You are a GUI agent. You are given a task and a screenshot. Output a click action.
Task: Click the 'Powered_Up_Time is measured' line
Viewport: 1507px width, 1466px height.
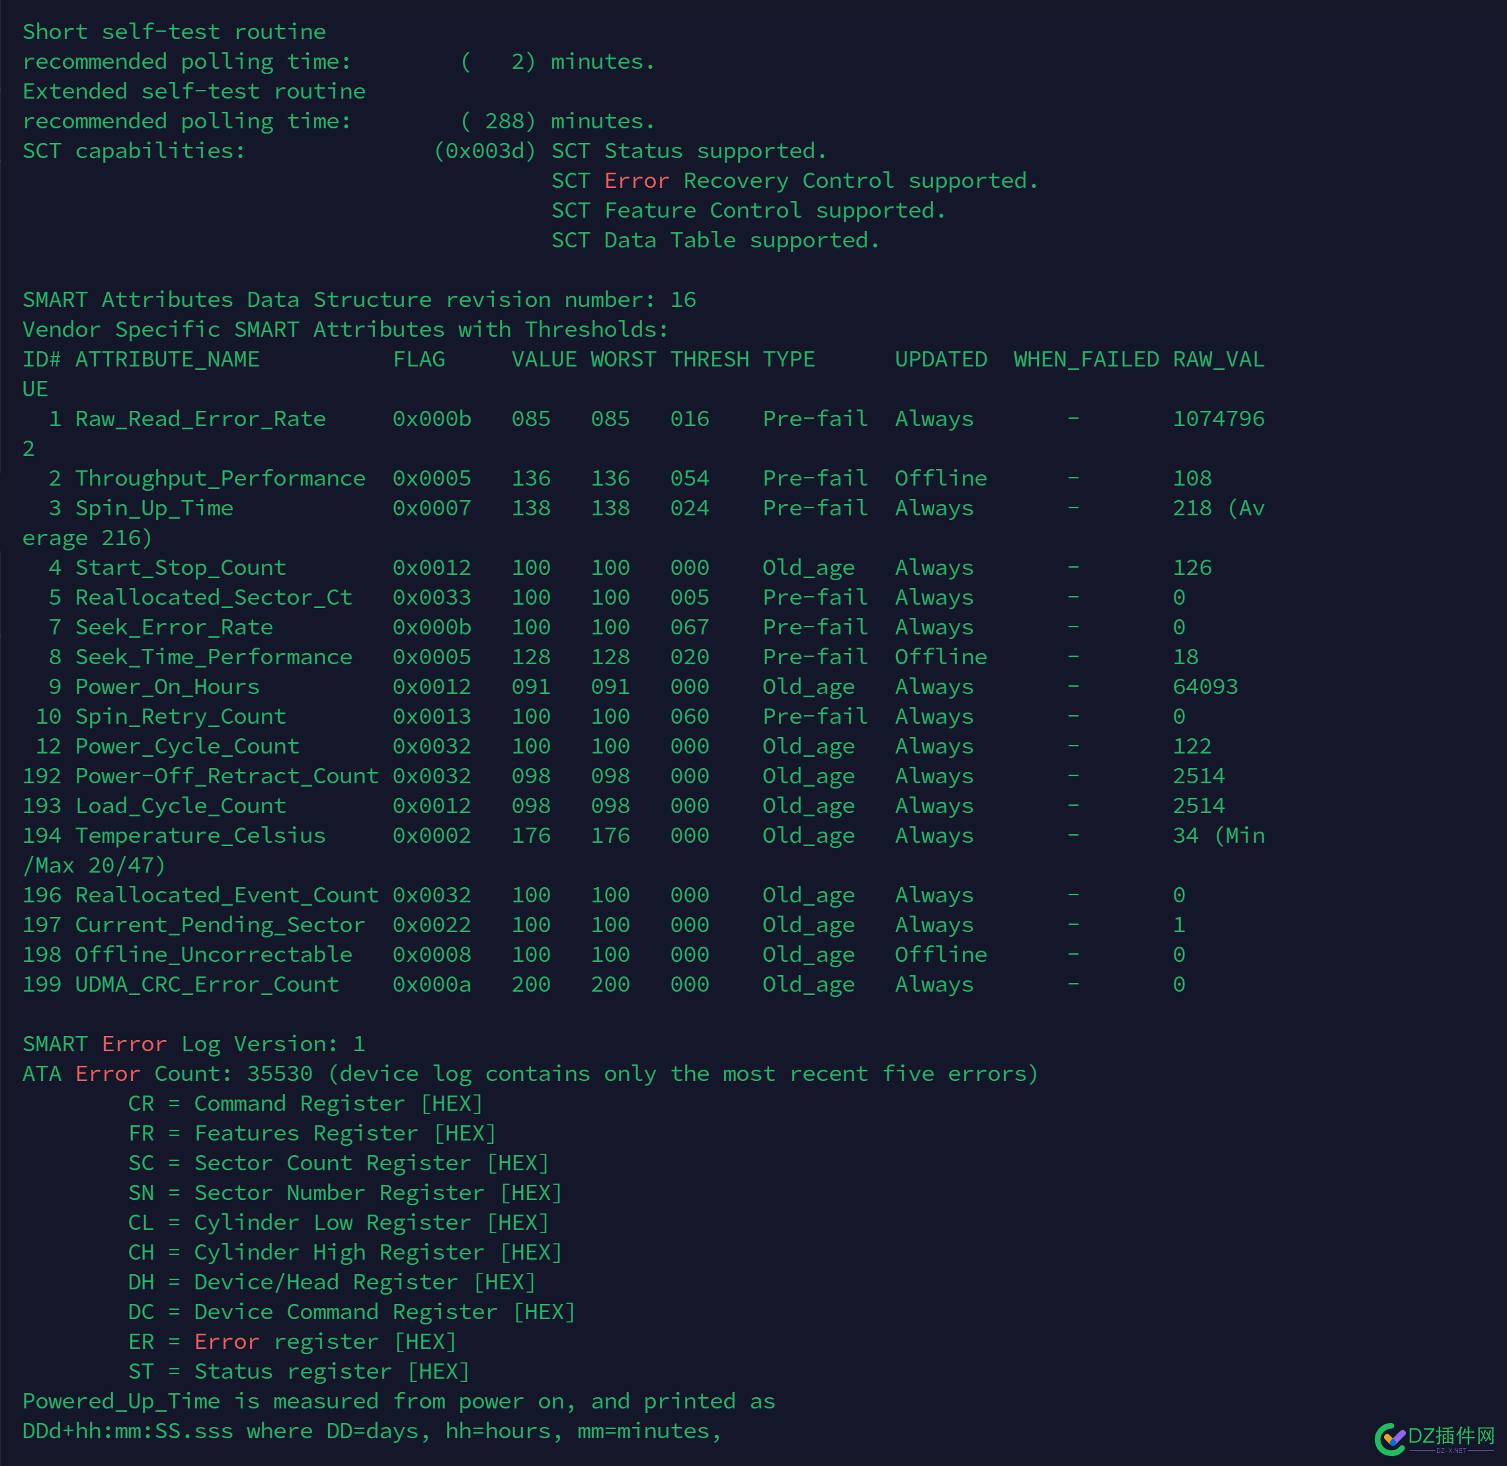click(399, 1401)
